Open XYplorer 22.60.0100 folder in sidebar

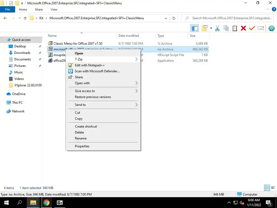28,85
